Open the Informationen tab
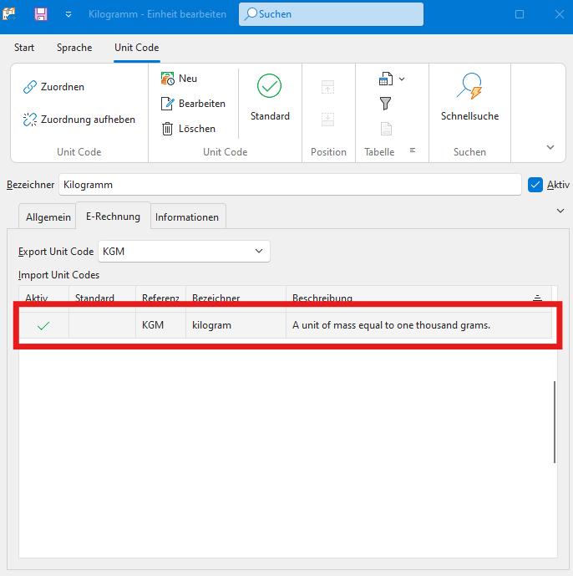This screenshot has width=573, height=576. click(187, 217)
